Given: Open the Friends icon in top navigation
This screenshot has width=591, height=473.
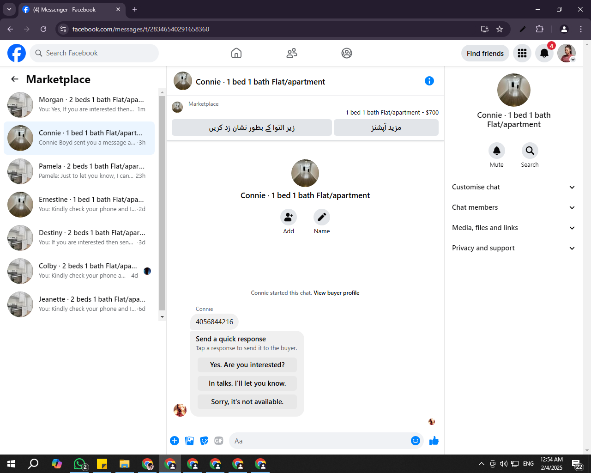Looking at the screenshot, I should coord(292,53).
